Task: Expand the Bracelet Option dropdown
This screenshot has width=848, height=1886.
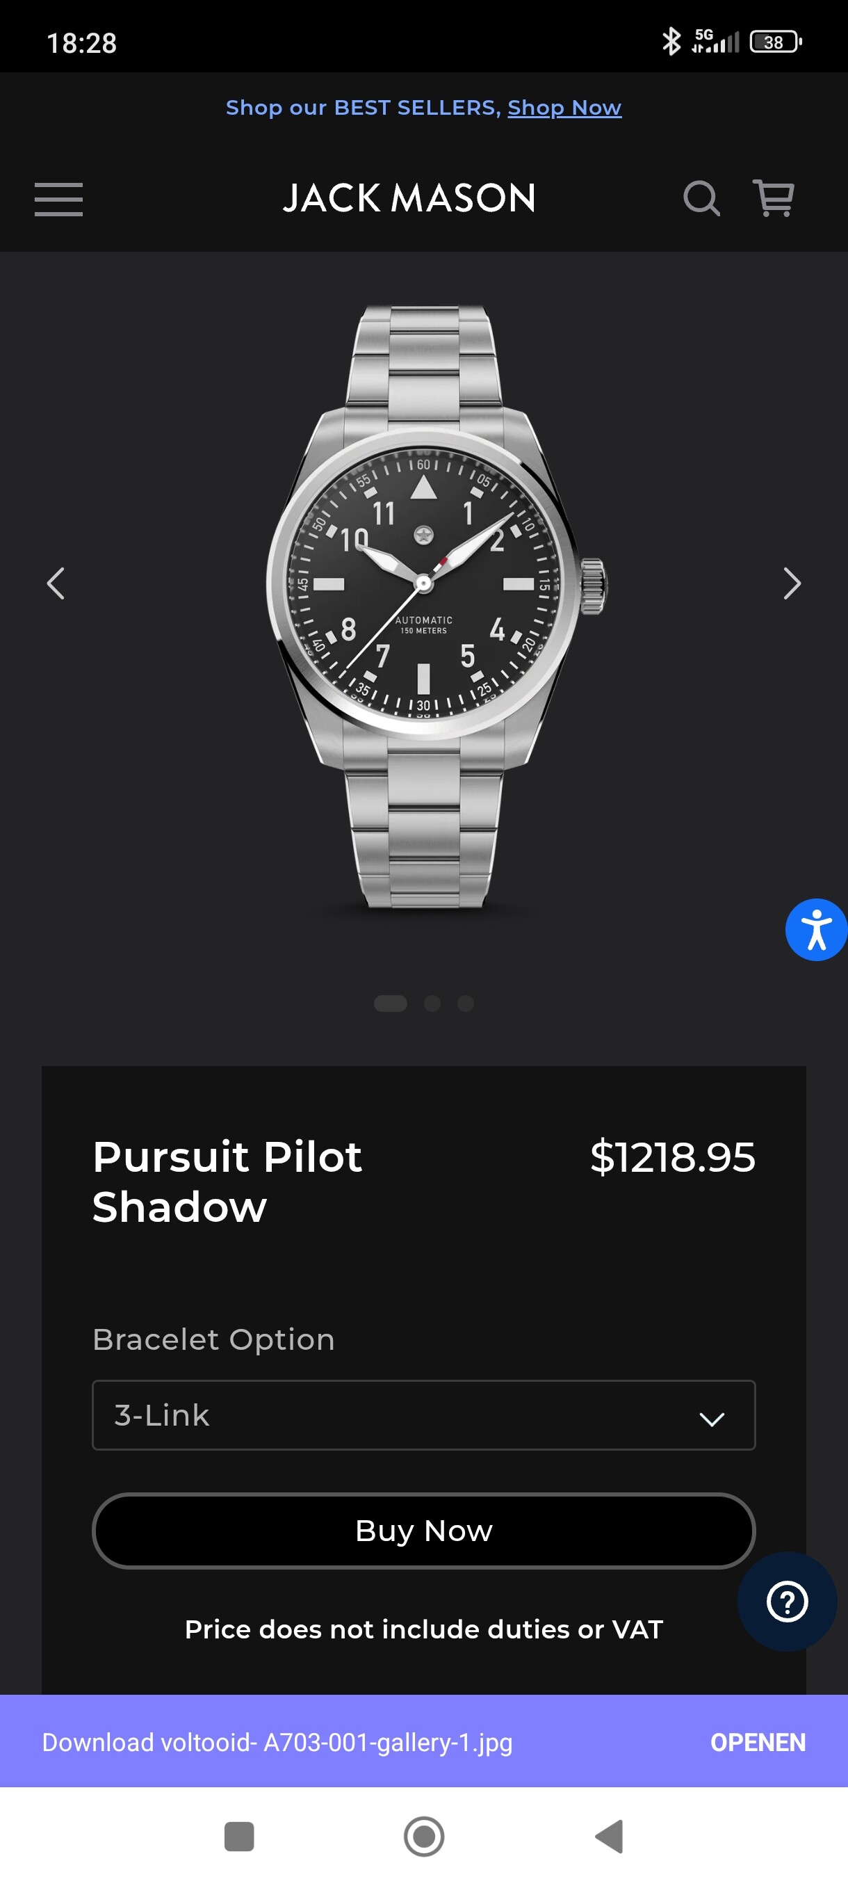Action: pyautogui.click(x=423, y=1415)
